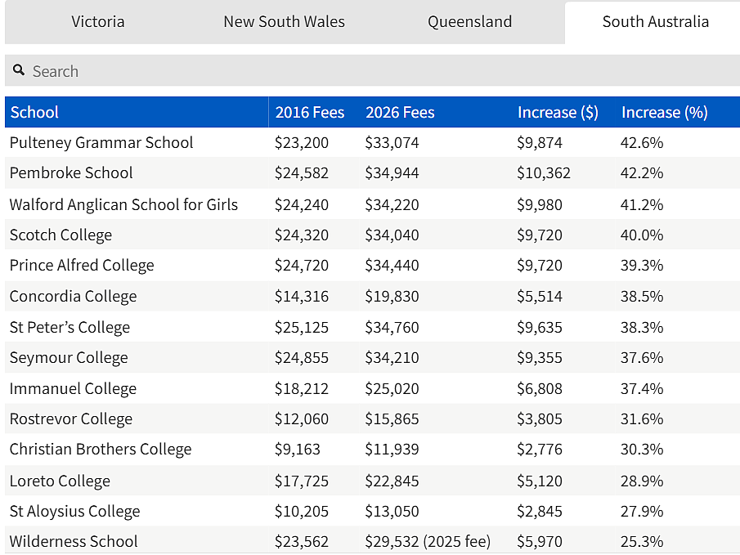Click Rostrevor's 2026 fee $15,865
Viewport: 740px width, 555px height.
[x=392, y=419]
